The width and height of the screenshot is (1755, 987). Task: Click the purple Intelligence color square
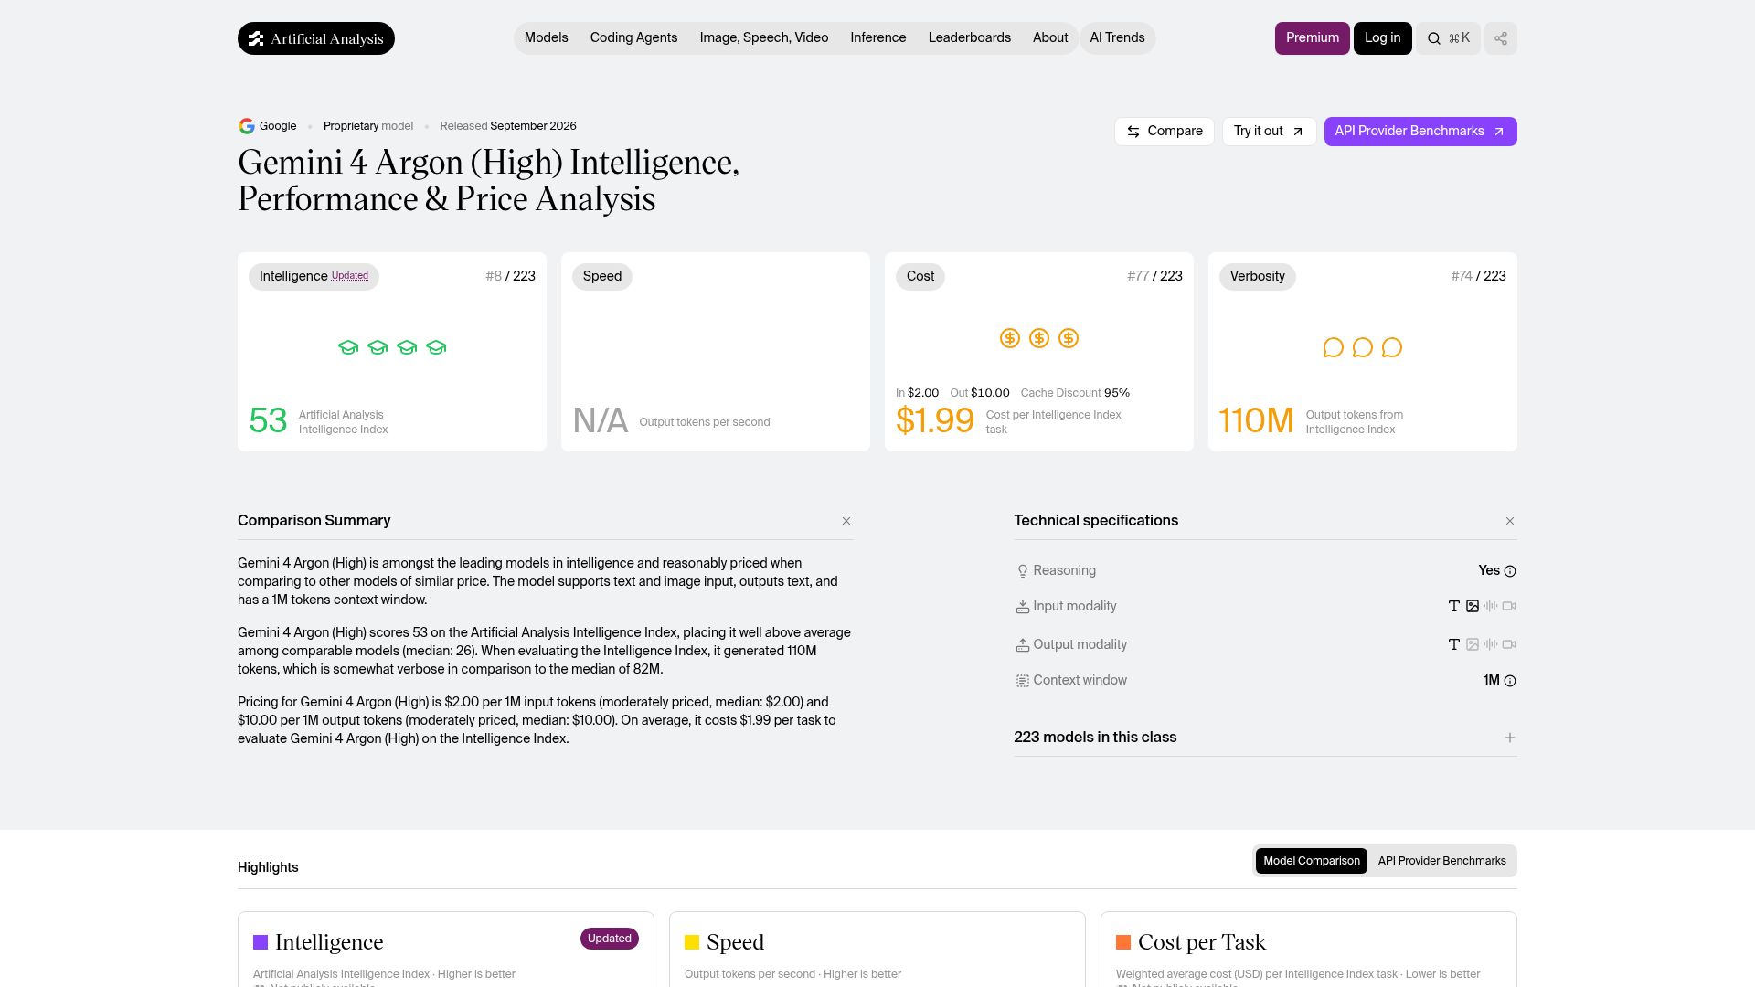[261, 942]
